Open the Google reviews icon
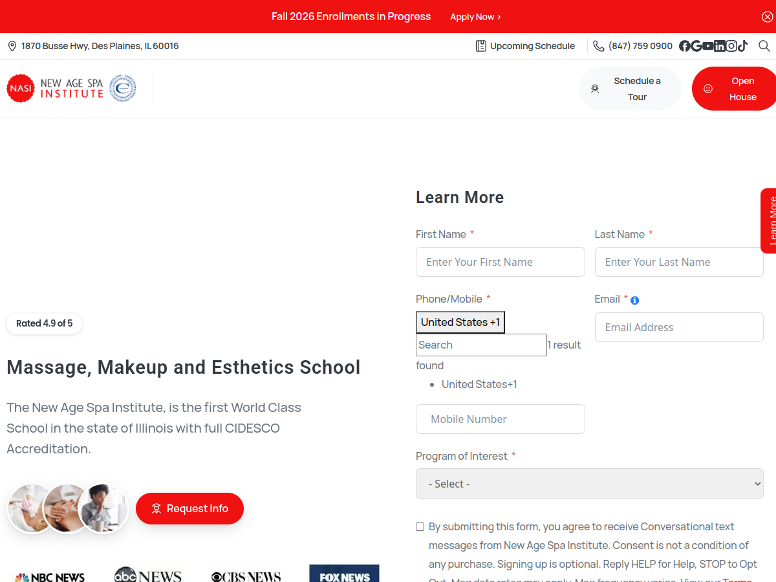Image resolution: width=776 pixels, height=582 pixels. click(696, 46)
